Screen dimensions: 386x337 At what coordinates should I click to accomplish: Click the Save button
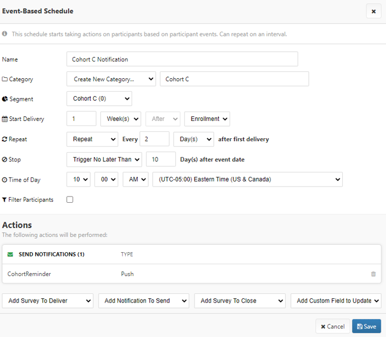tap(366, 326)
